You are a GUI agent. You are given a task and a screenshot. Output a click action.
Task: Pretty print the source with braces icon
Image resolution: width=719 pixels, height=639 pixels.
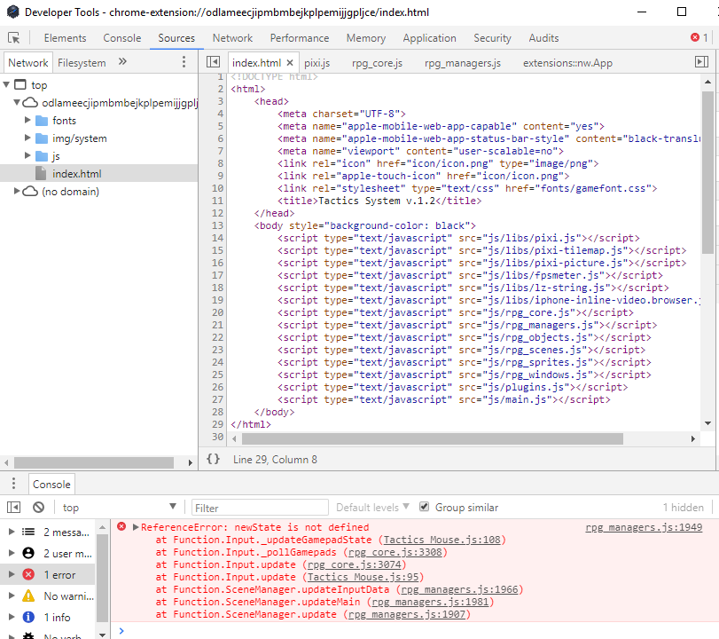[214, 459]
